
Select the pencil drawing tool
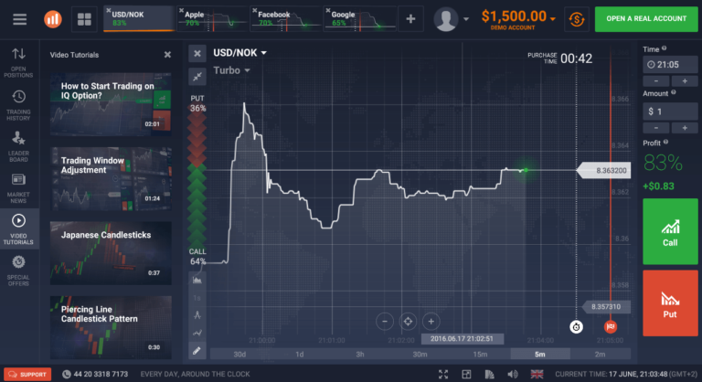[197, 351]
